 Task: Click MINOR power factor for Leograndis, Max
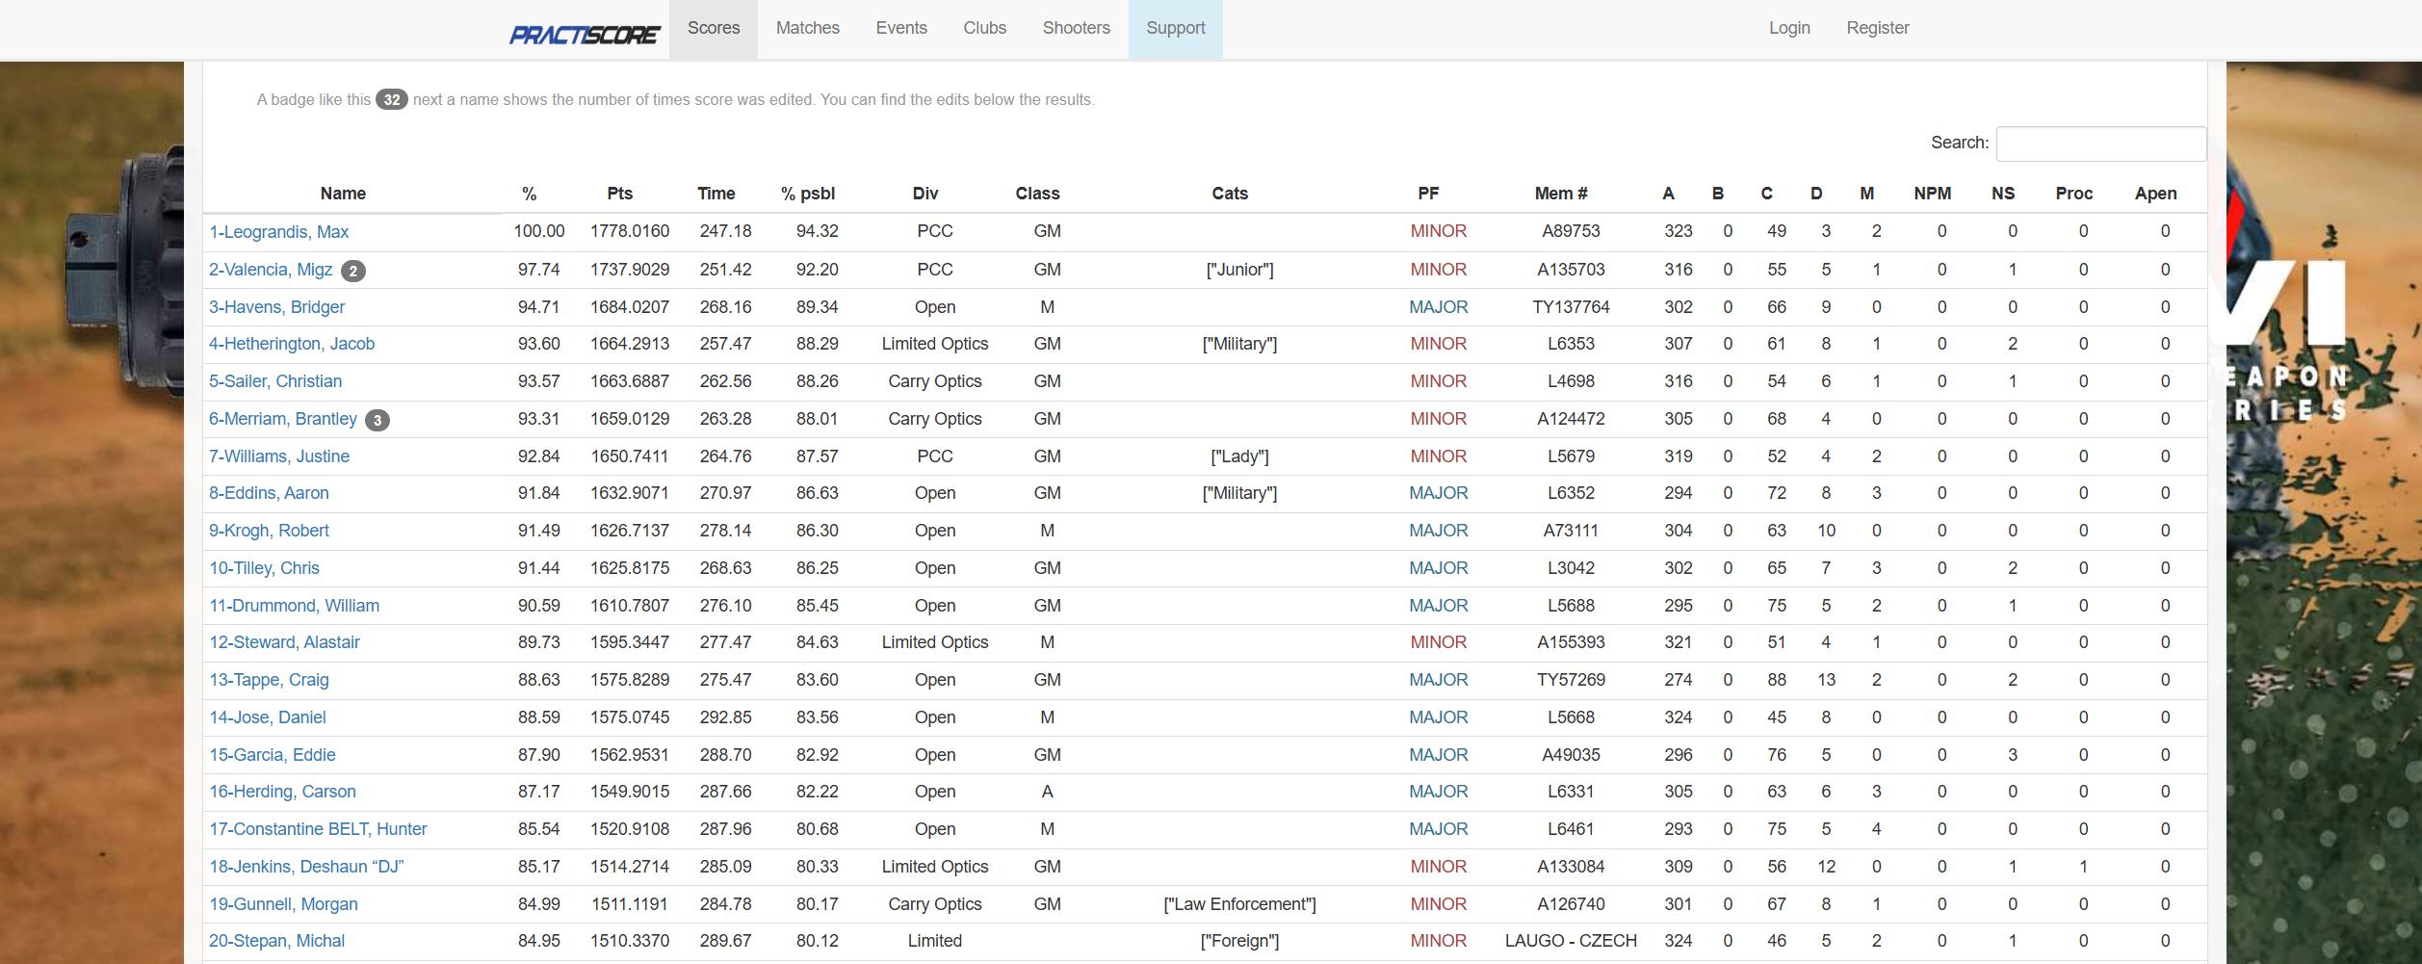point(1439,231)
